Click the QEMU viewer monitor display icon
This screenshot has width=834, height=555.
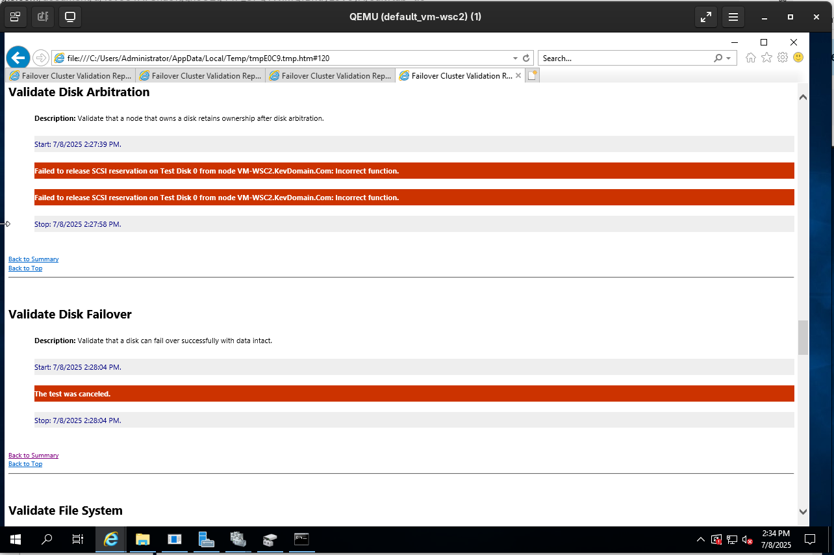(70, 16)
